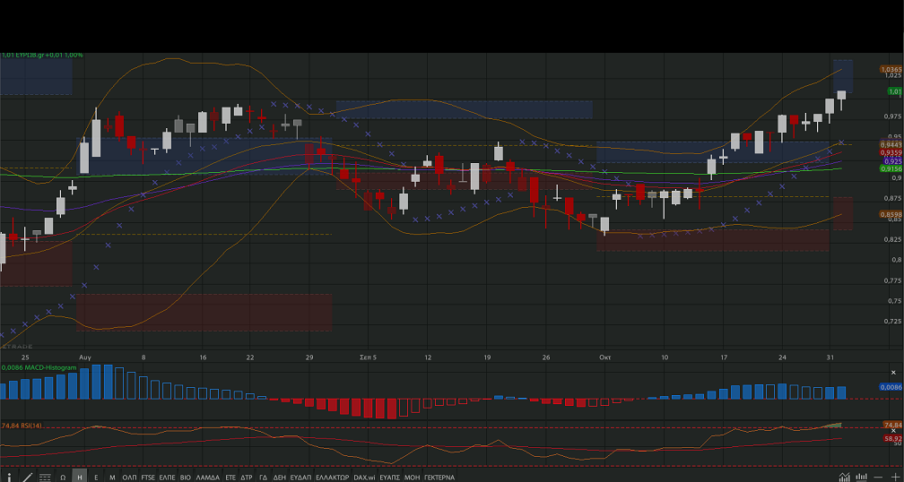Screen dimensions: 904x482
Task: Close the MACD-Histogram panel
Action: point(893,374)
